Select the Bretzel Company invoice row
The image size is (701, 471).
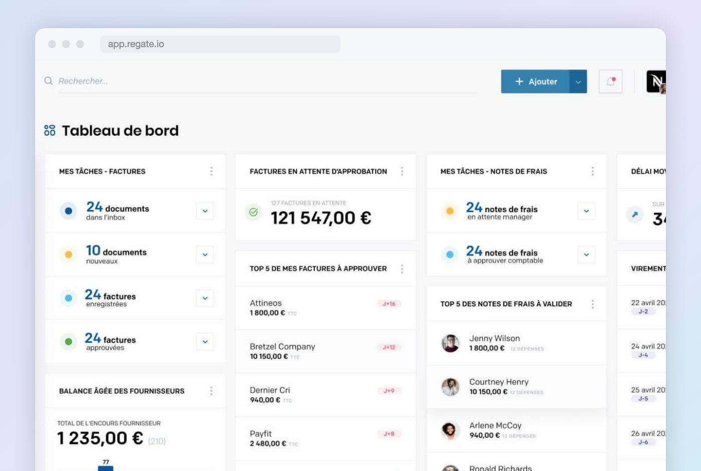click(x=325, y=351)
